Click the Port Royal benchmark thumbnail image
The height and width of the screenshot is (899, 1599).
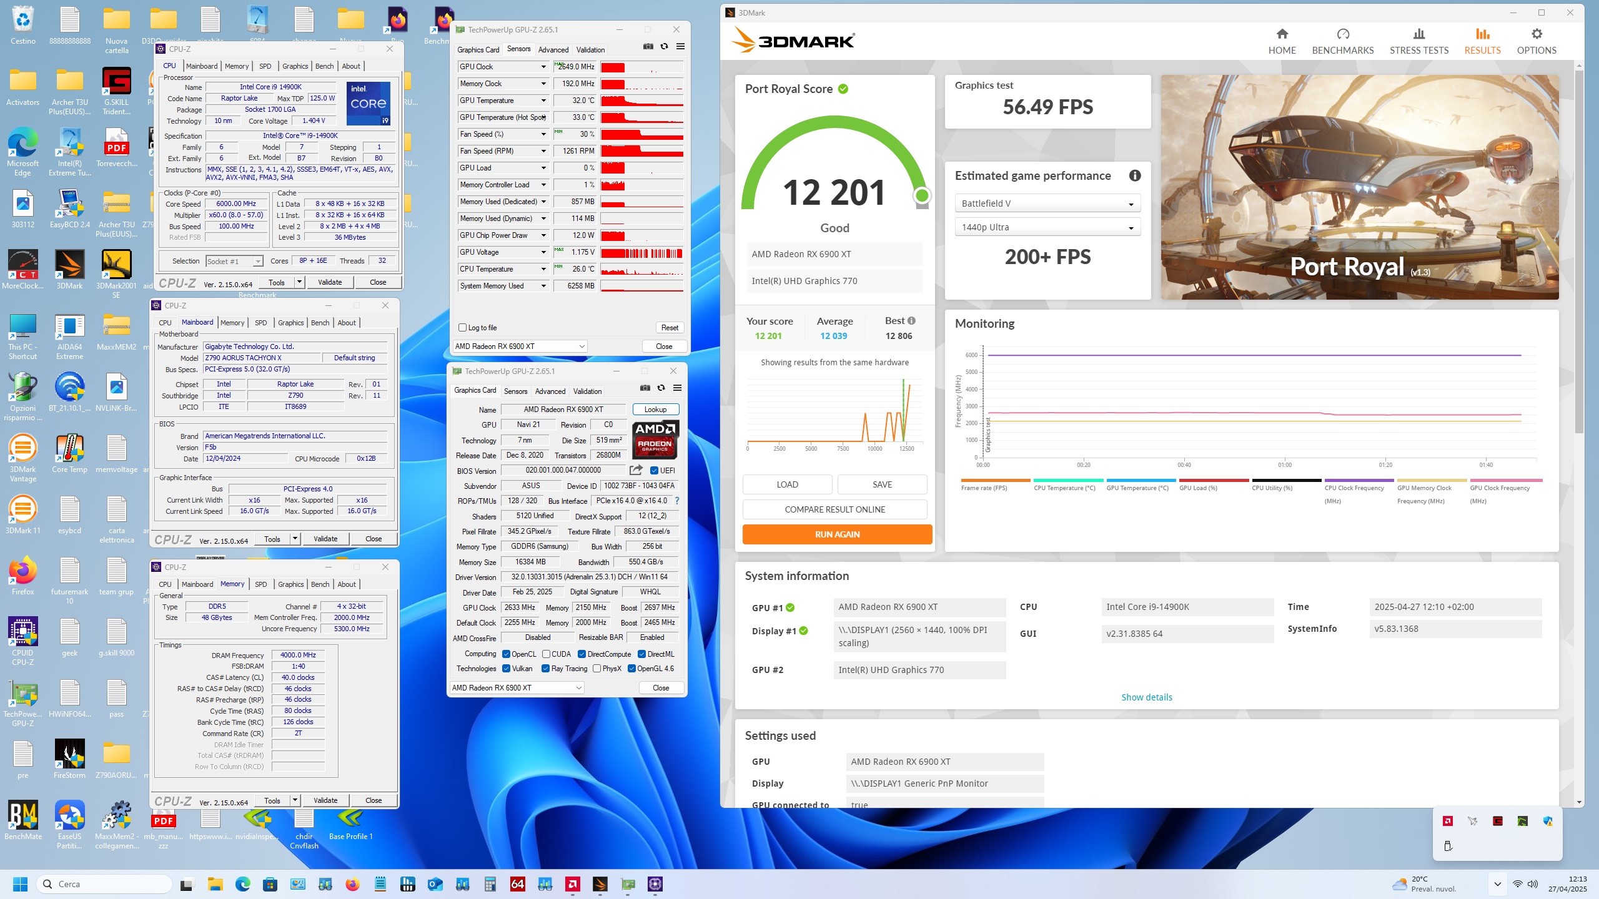[1360, 187]
